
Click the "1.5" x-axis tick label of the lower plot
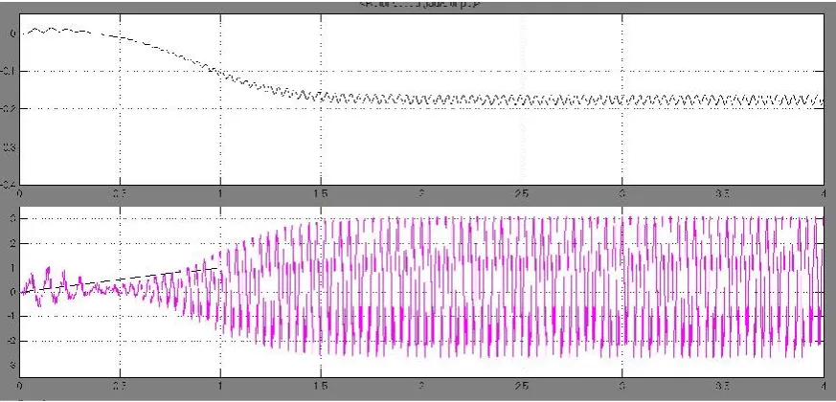[x=321, y=385]
